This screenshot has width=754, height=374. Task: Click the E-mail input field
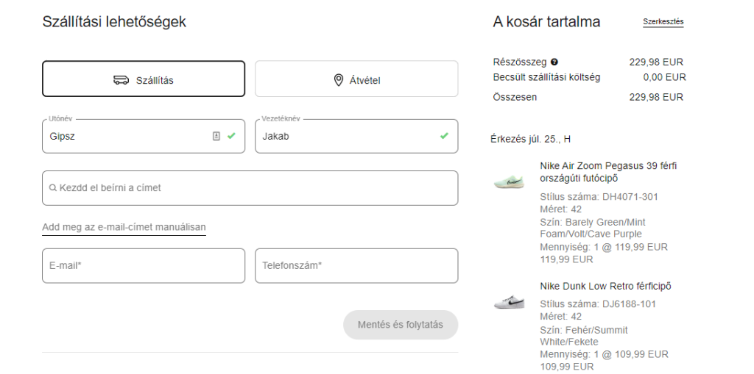pos(144,265)
